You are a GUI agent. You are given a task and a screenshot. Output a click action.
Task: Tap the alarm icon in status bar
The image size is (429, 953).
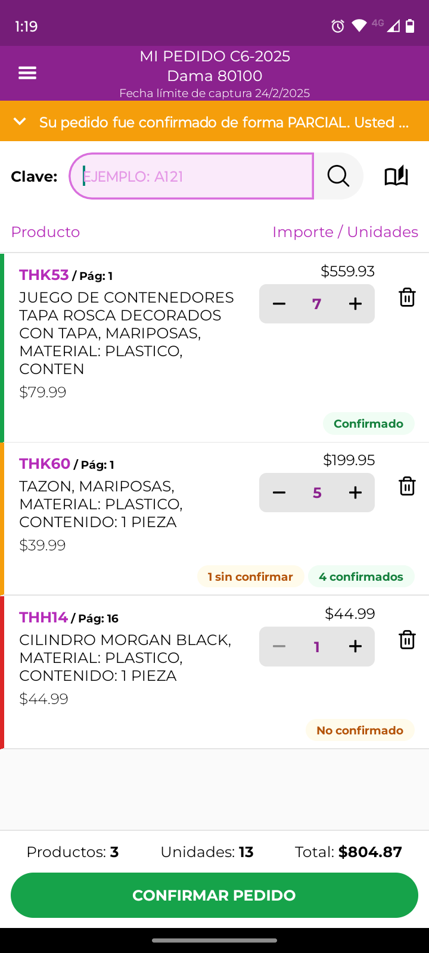(x=338, y=26)
